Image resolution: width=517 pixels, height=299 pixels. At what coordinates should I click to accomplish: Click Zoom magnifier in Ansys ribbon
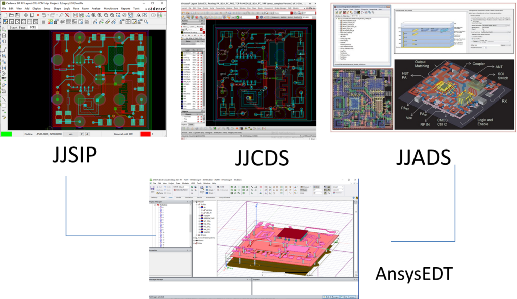(x=202, y=190)
